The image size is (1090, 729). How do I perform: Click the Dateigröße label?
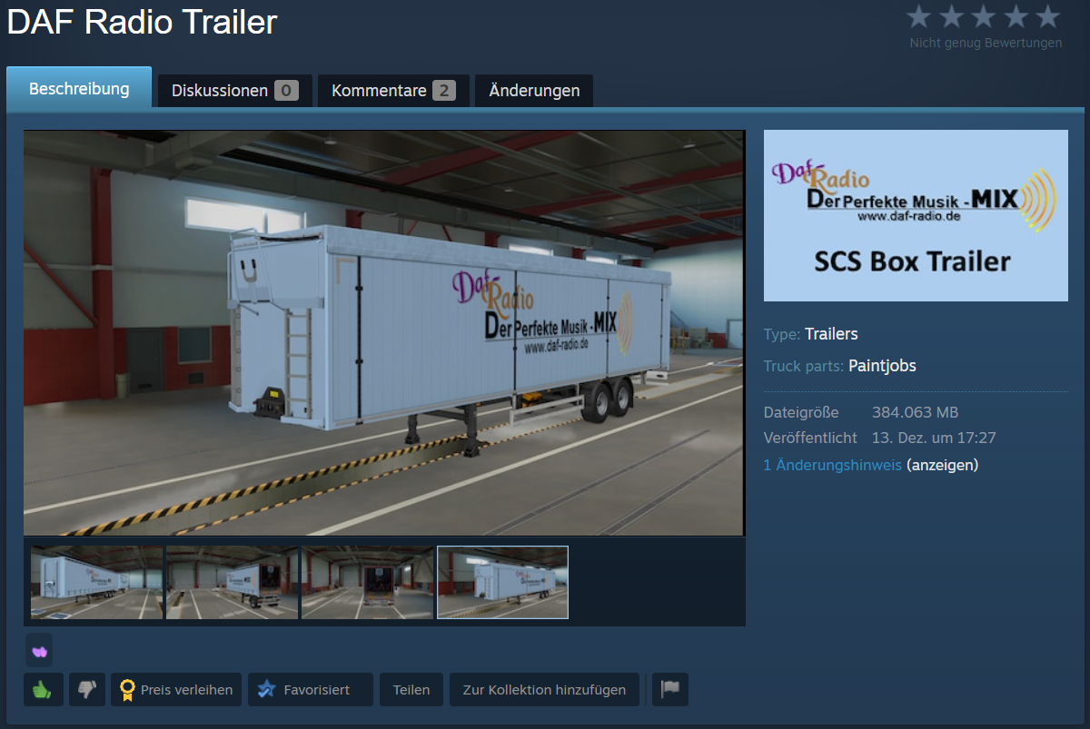pos(801,412)
